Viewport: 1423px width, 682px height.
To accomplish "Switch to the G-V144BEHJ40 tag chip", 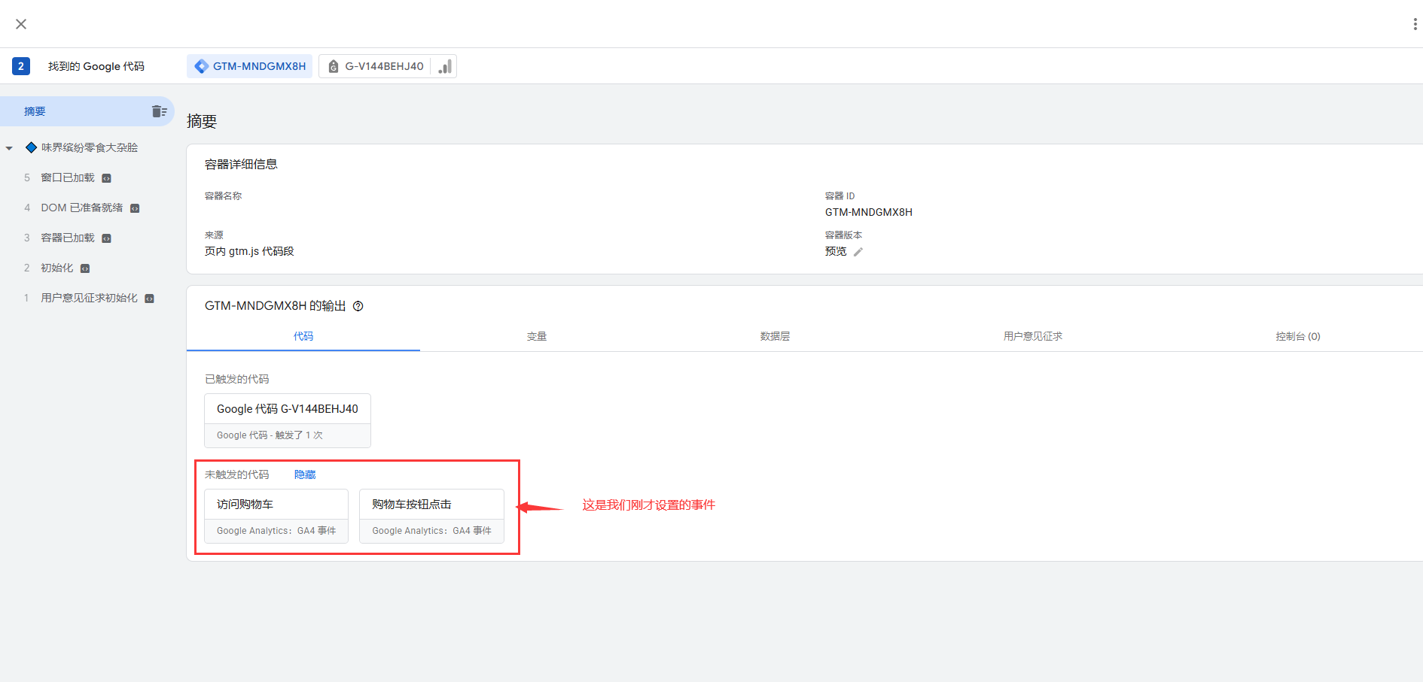I will 375,66.
